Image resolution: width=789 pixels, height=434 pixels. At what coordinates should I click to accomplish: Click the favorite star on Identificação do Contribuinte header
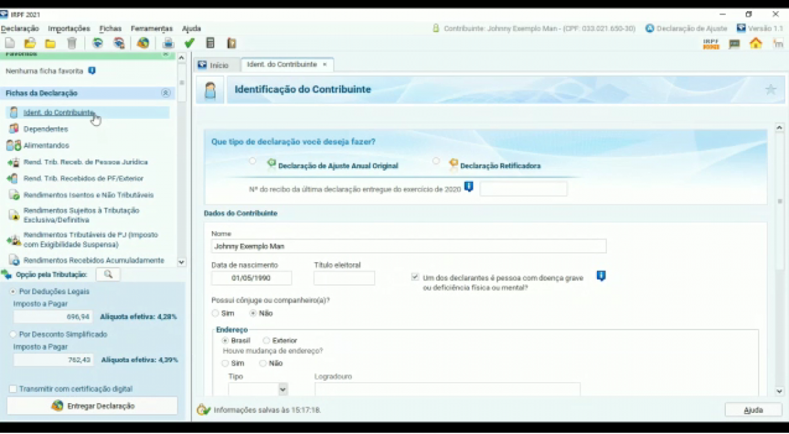pos(771,89)
